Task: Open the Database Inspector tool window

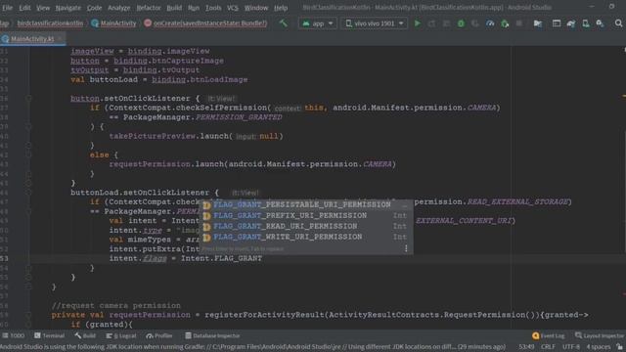Action: pyautogui.click(x=212, y=335)
